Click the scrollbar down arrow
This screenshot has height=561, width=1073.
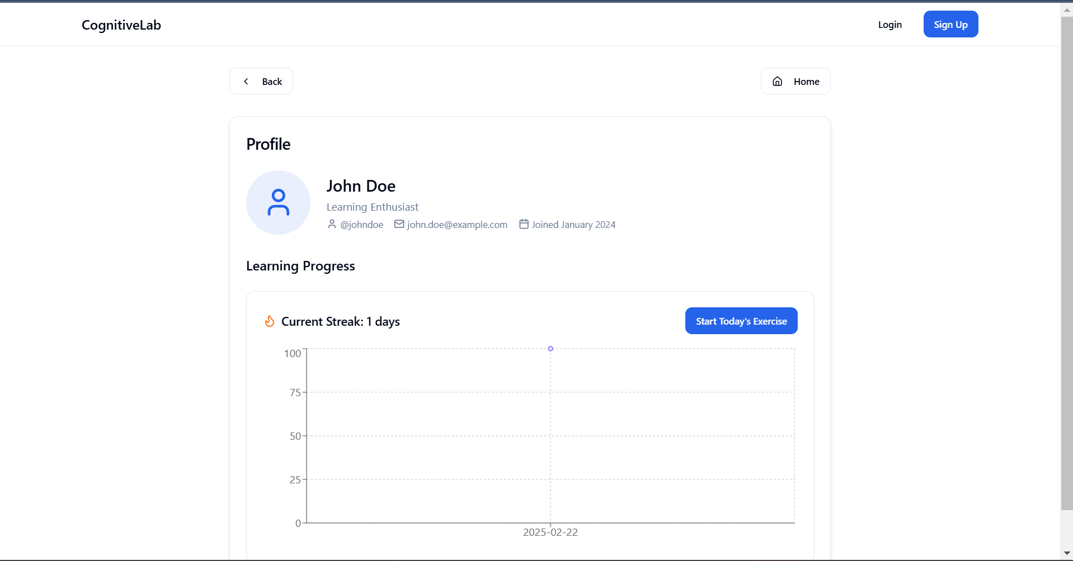(1067, 554)
